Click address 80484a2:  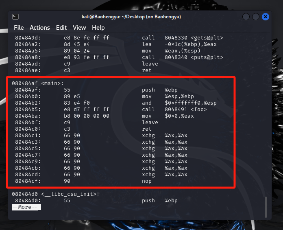point(28,44)
